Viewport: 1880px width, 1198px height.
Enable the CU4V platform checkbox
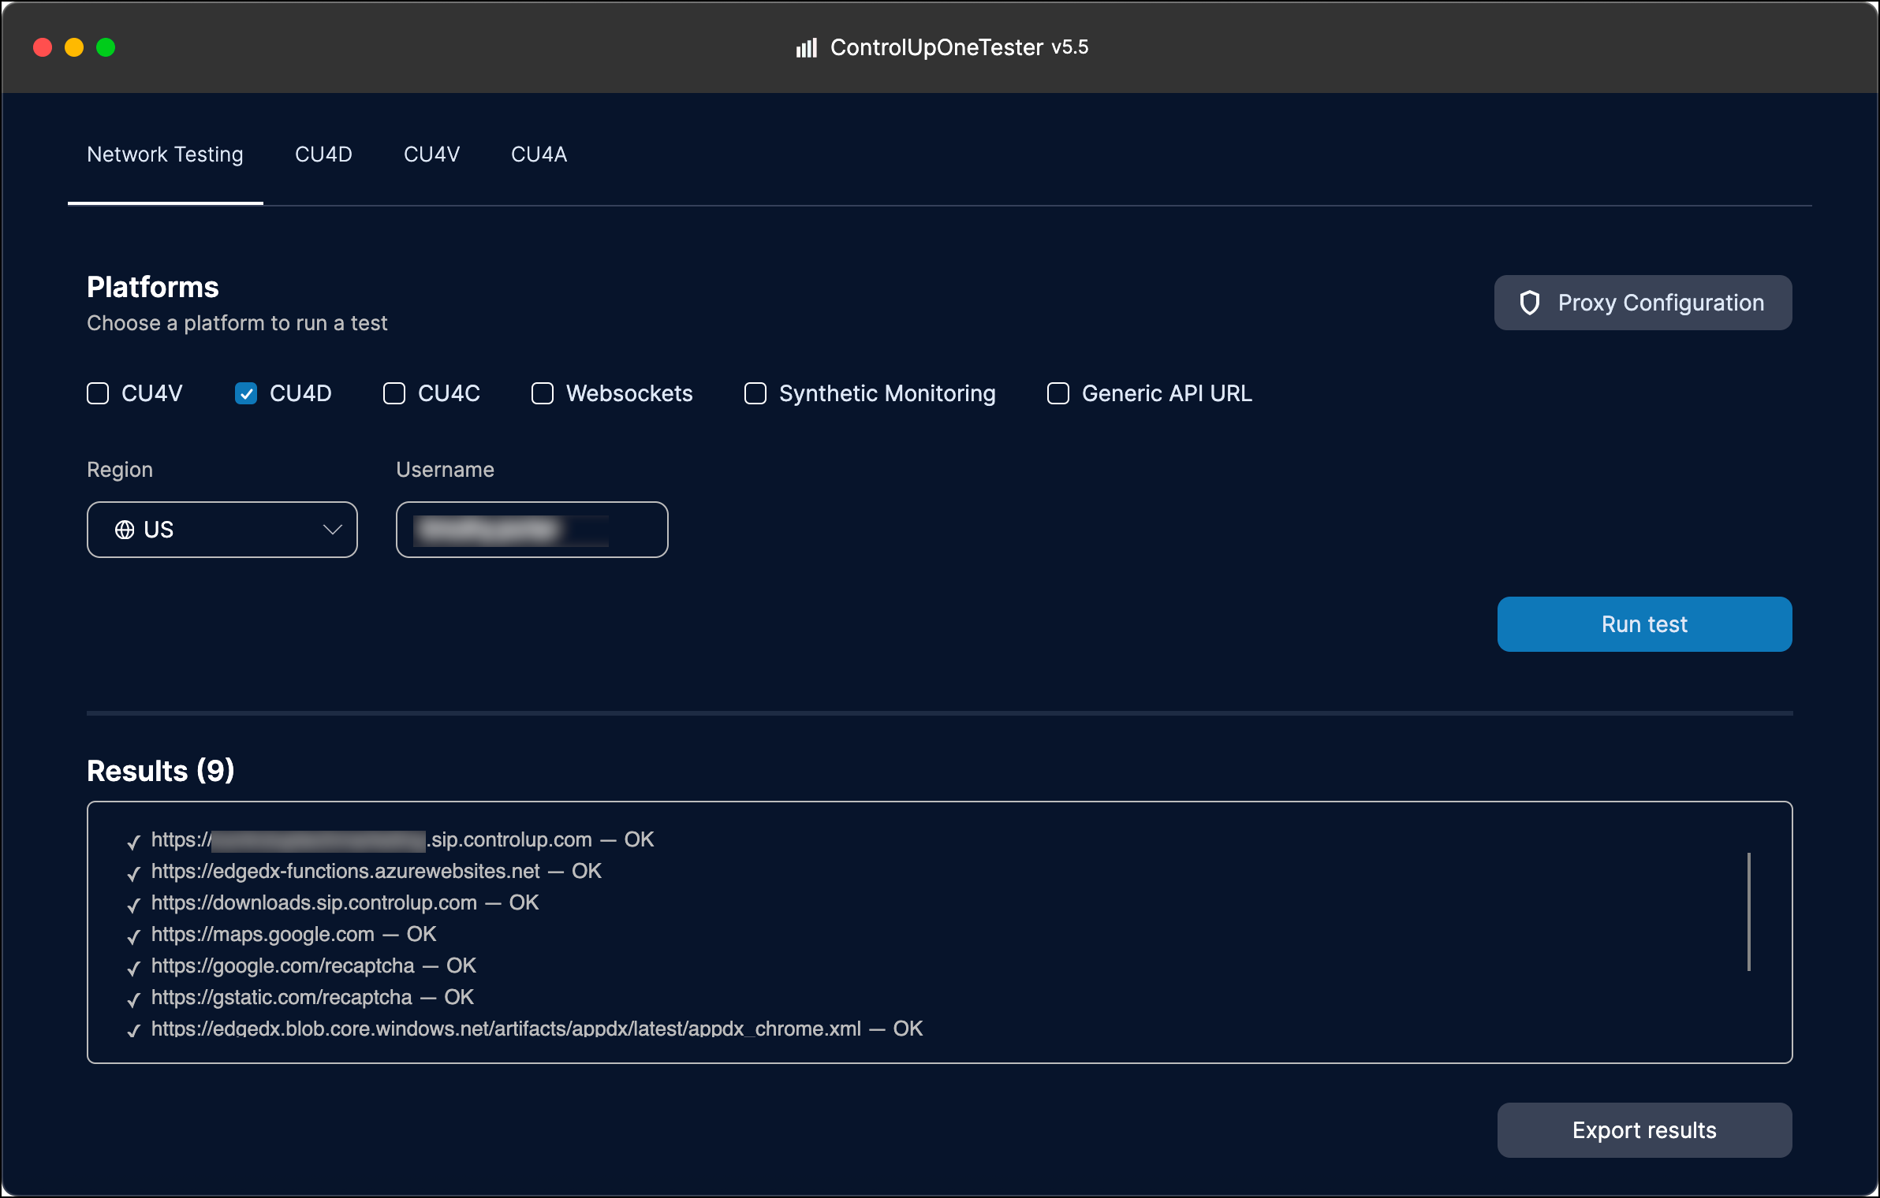tap(98, 393)
